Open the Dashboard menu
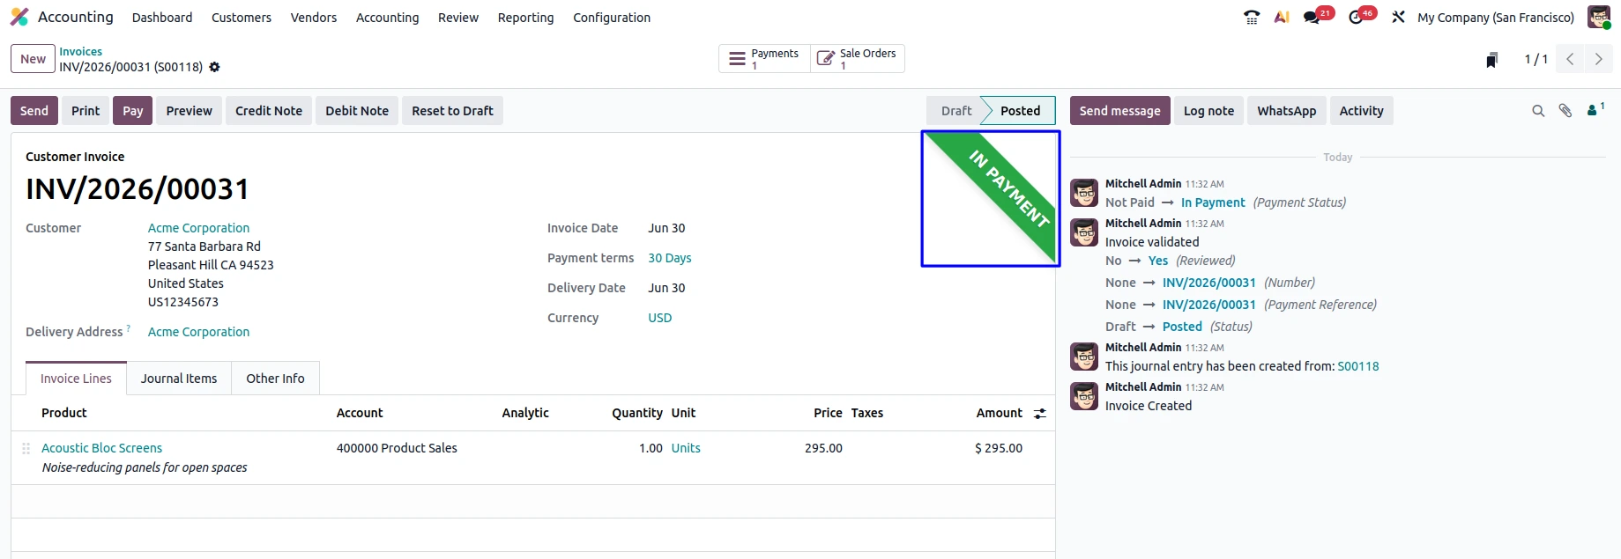The image size is (1621, 559). coord(162,18)
